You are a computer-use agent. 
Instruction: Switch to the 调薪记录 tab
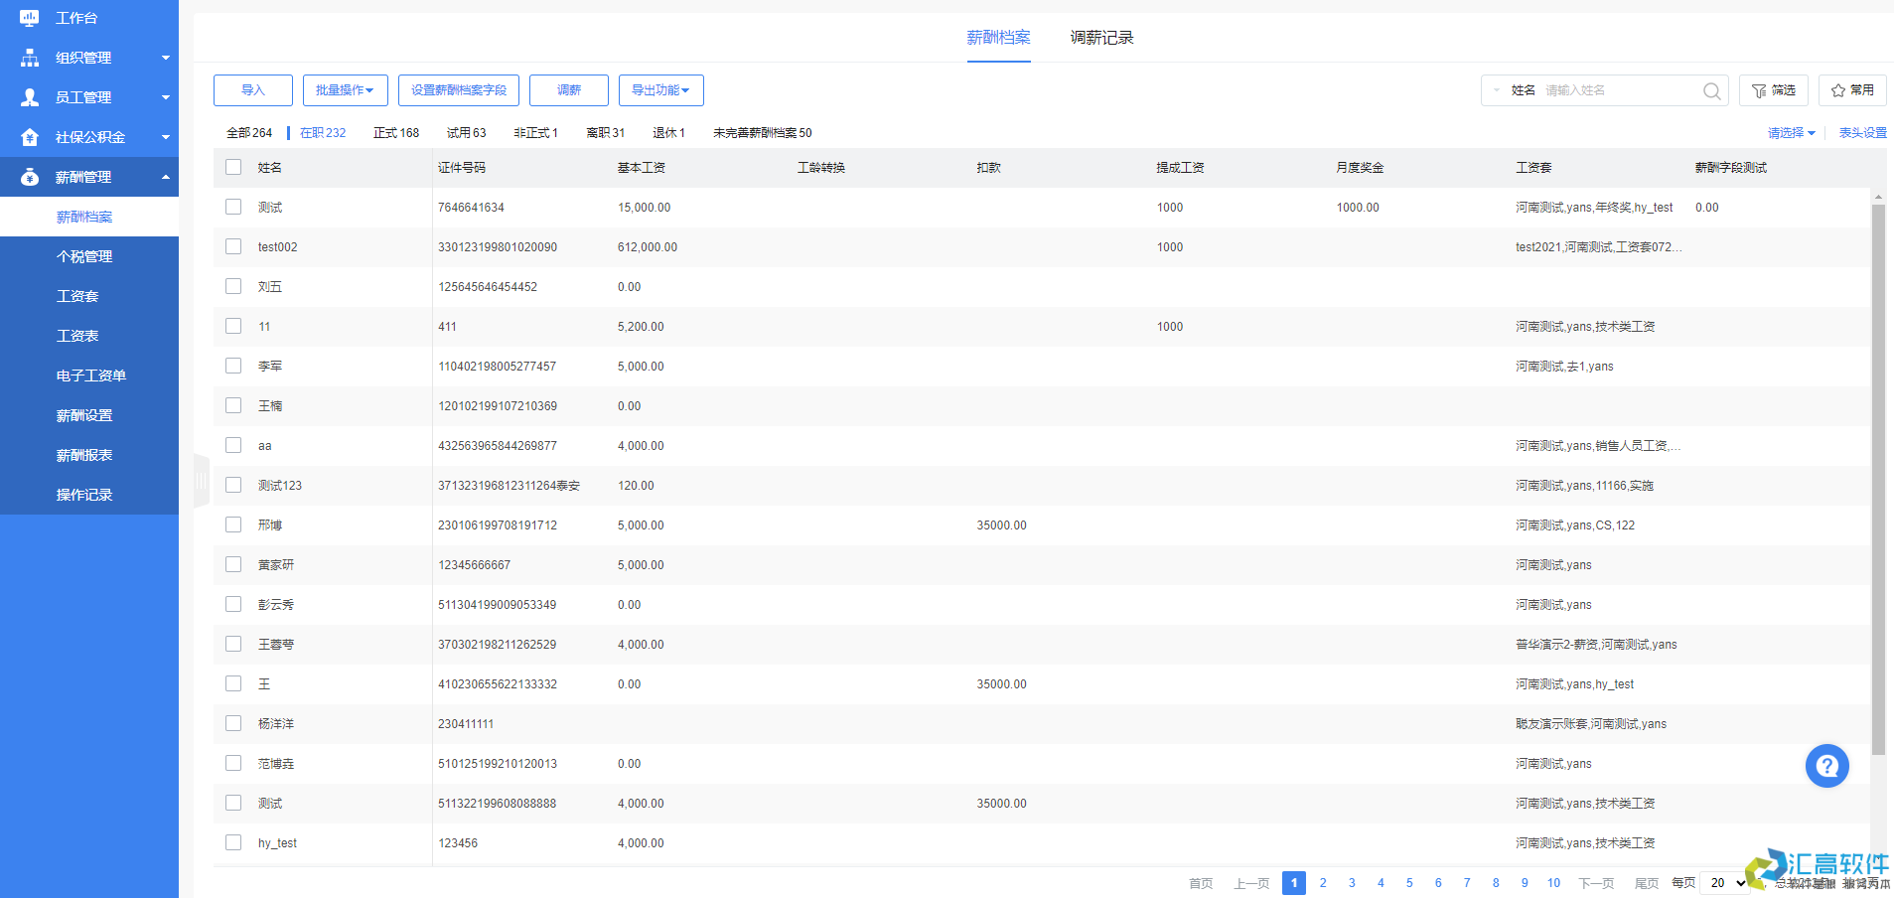tap(1101, 38)
